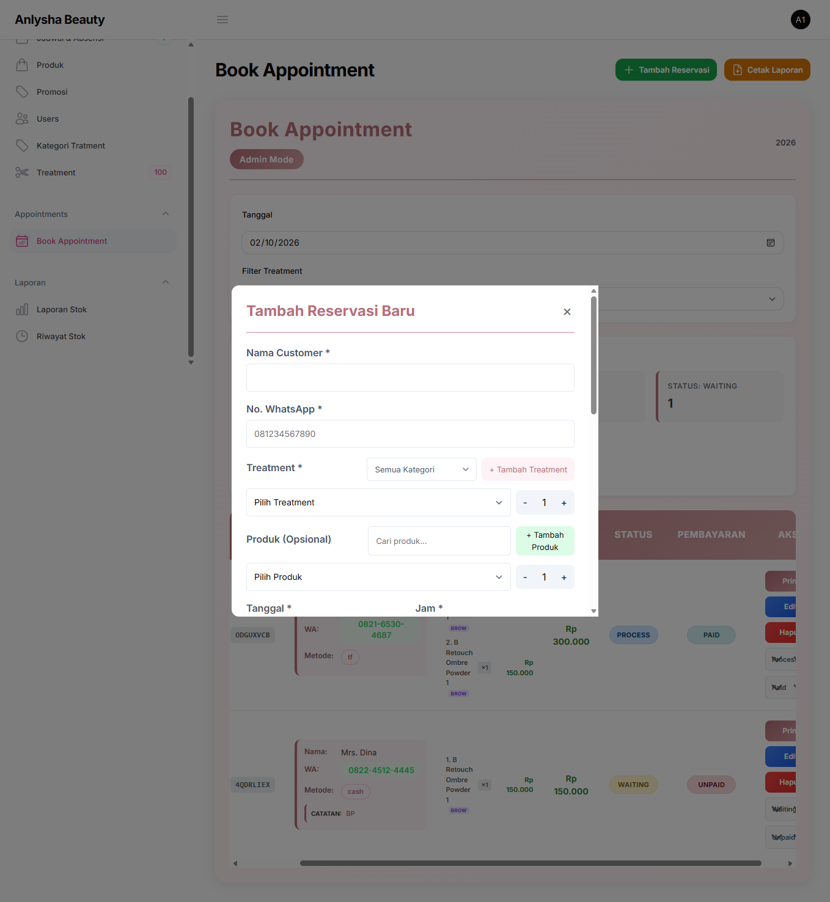Open the Pilih Treatment dropdown

378,502
